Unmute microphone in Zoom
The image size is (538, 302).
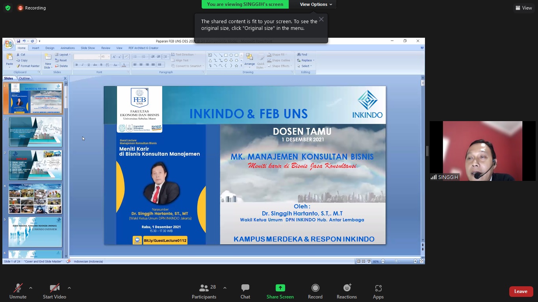tap(18, 291)
